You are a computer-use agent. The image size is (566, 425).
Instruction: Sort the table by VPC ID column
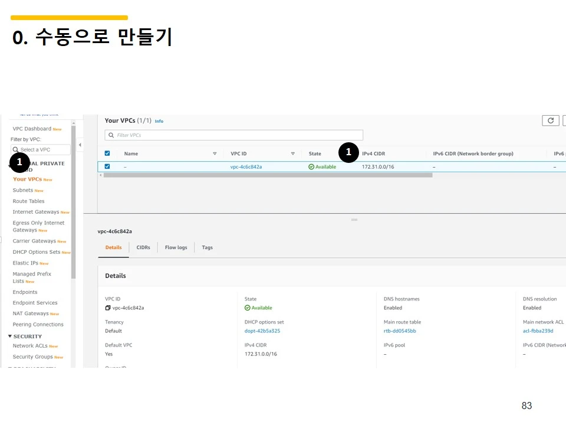293,153
